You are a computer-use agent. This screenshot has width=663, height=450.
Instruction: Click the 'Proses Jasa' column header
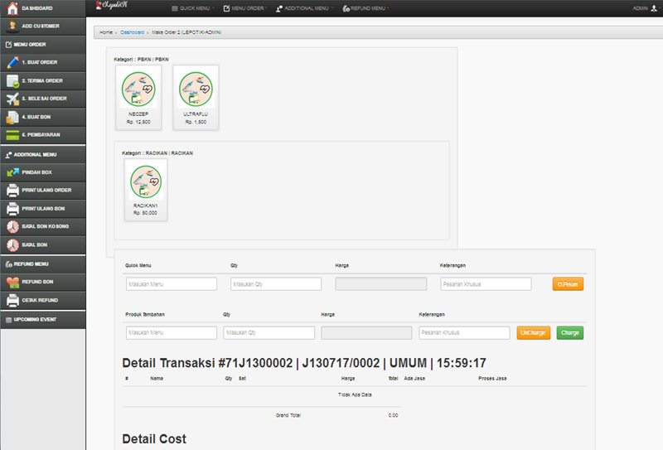coord(492,379)
